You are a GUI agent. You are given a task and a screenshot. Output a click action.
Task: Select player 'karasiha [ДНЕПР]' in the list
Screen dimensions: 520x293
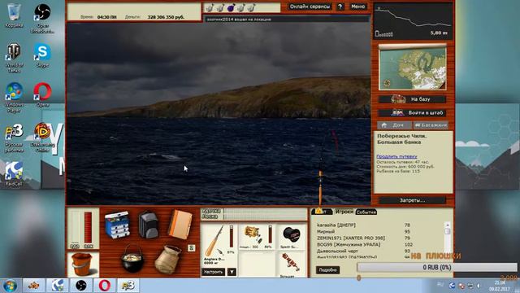pos(336,225)
